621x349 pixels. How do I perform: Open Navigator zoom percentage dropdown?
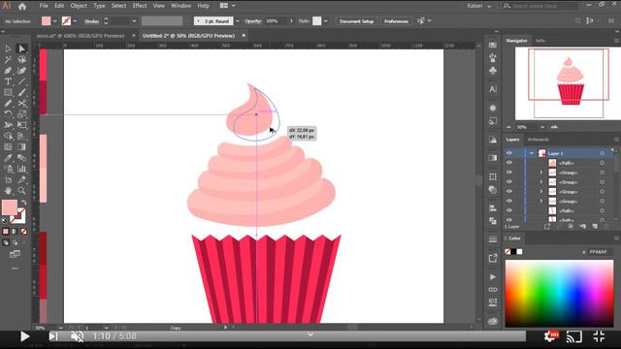click(x=542, y=127)
